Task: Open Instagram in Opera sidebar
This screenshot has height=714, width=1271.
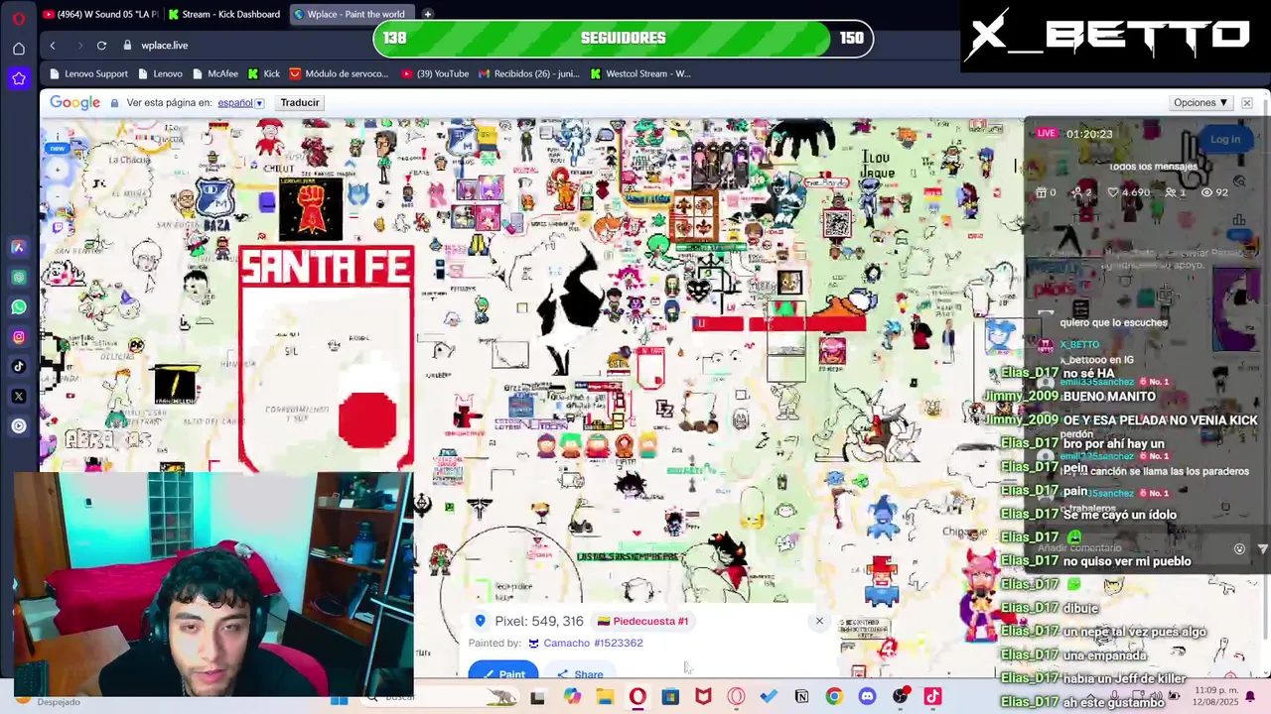Action: [x=19, y=336]
